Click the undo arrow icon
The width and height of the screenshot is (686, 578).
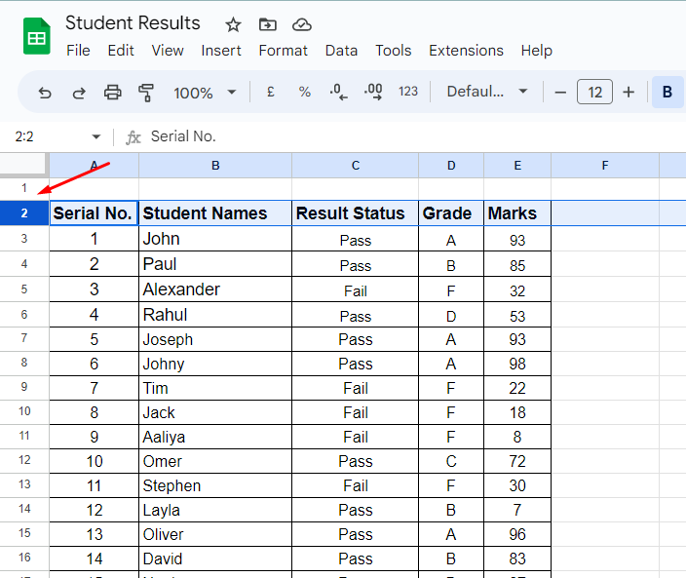point(45,93)
